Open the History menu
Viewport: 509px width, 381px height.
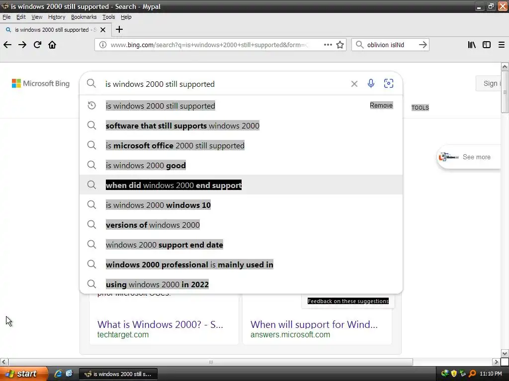[x=57, y=17]
